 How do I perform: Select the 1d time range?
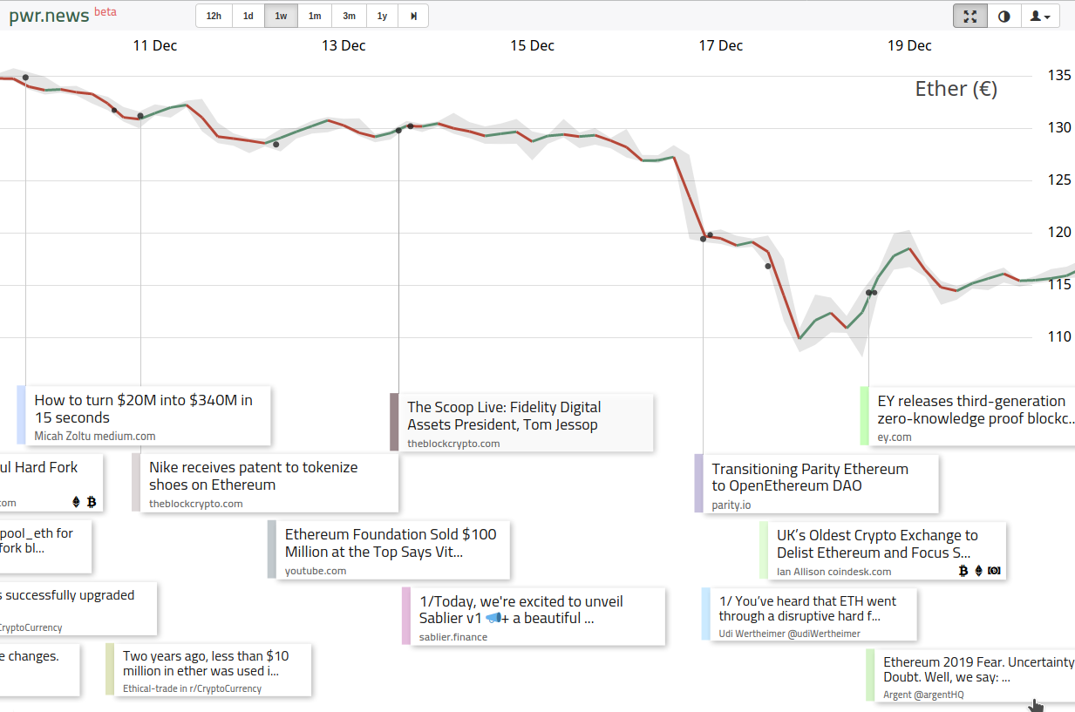[248, 16]
